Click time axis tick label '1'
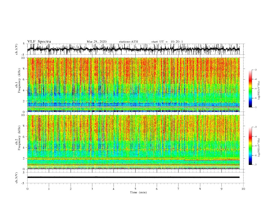The width and height of the screenshot is (274, 212). [49, 189]
